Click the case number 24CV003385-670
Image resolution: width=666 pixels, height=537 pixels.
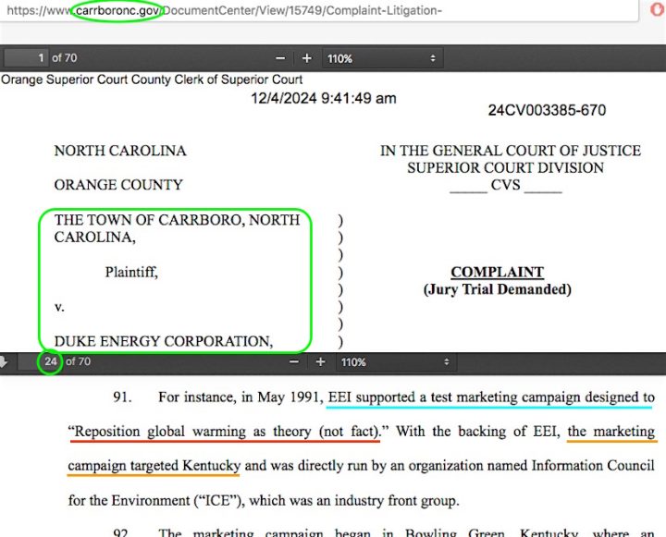click(547, 111)
